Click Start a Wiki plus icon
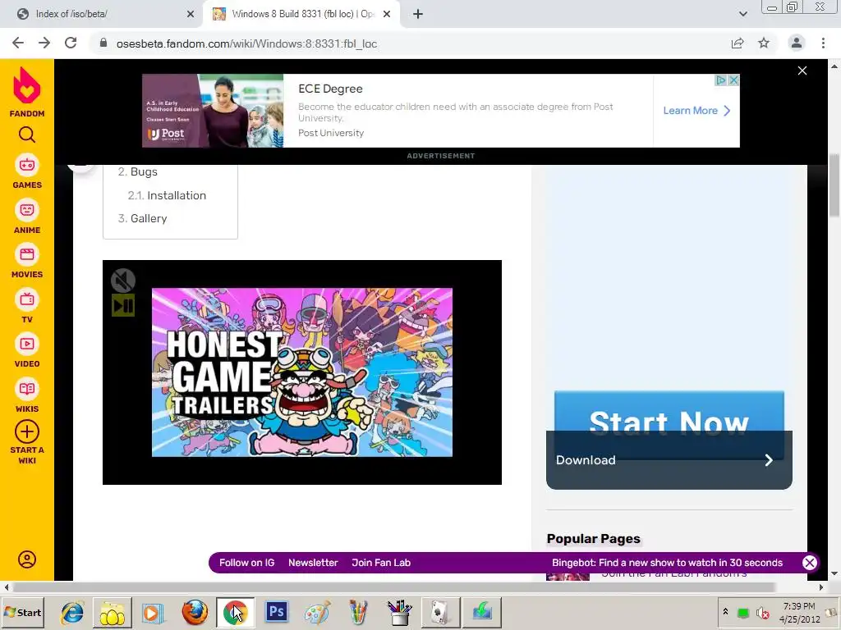Viewport: 841px width, 630px height. (x=27, y=431)
